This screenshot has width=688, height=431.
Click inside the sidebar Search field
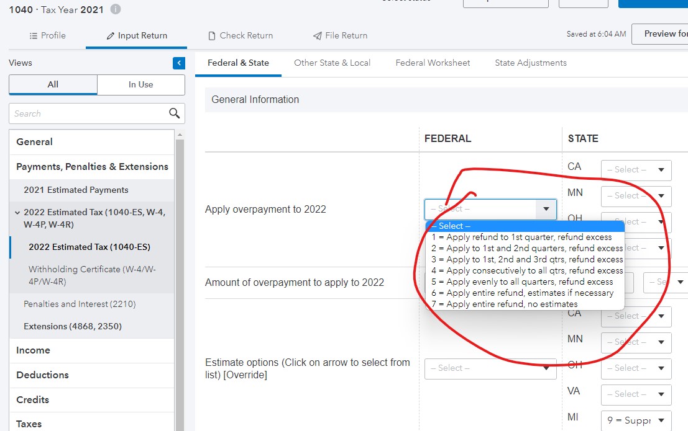point(87,113)
